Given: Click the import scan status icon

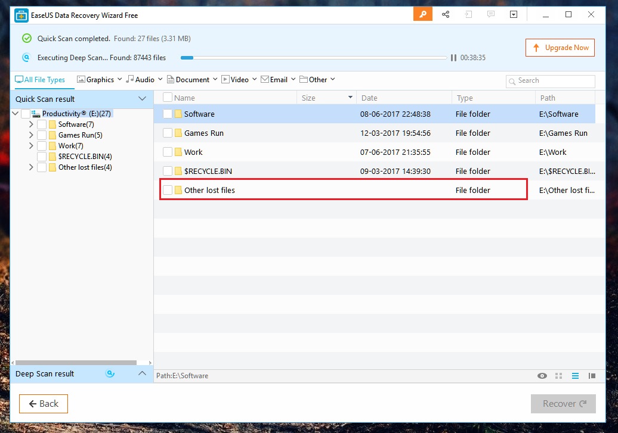Looking at the screenshot, I should point(468,14).
